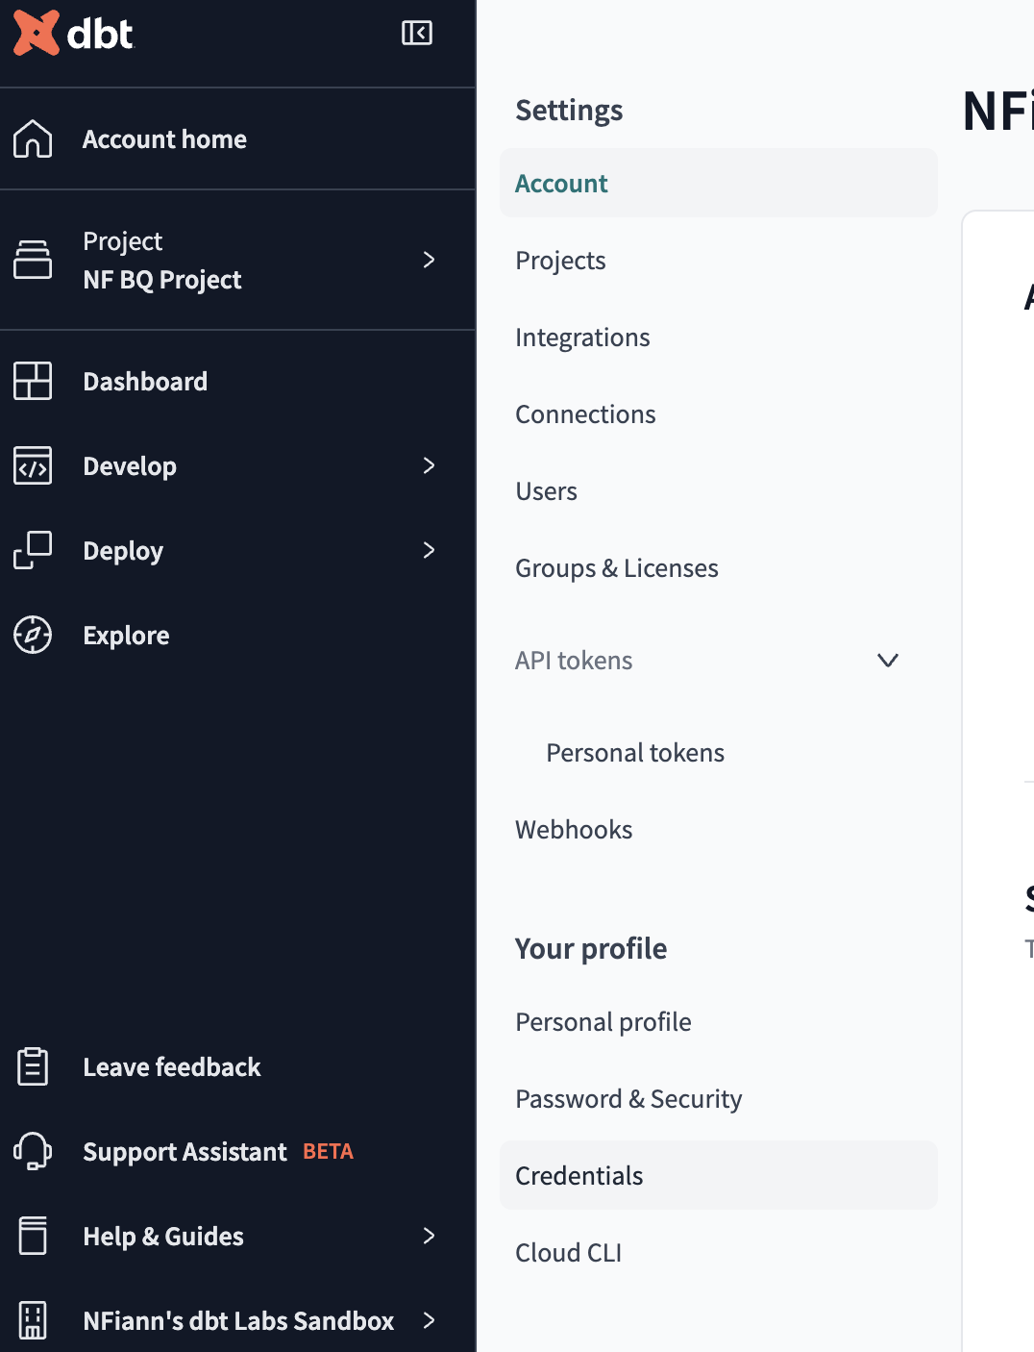Click the Leave feedback clipboard icon
1034x1352 pixels.
pyautogui.click(x=33, y=1066)
